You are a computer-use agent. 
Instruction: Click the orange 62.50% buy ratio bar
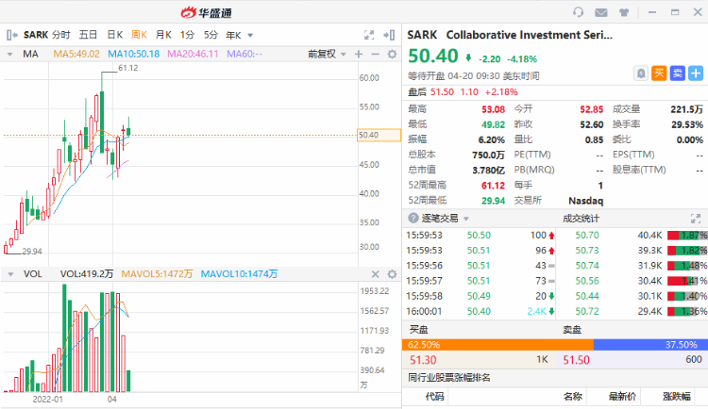tap(497, 345)
